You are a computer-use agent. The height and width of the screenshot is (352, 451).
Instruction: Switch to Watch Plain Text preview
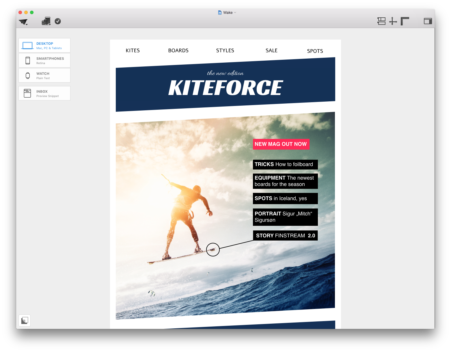(x=44, y=75)
